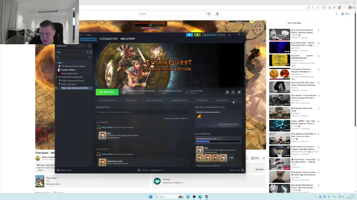Open Friends and chat icon
357x200 pixels.
[242, 170]
